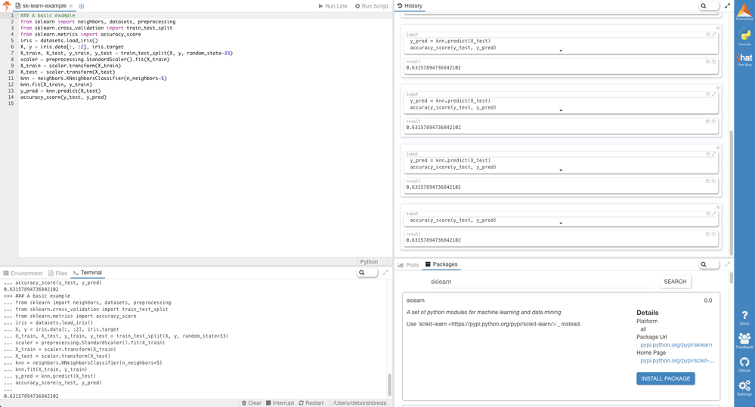Open the Github sidebar icon
The image size is (755, 407).
[744, 364]
